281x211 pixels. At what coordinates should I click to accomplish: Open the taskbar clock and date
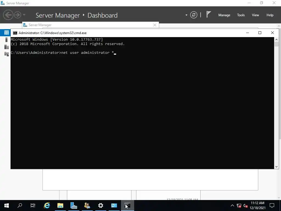click(x=257, y=206)
